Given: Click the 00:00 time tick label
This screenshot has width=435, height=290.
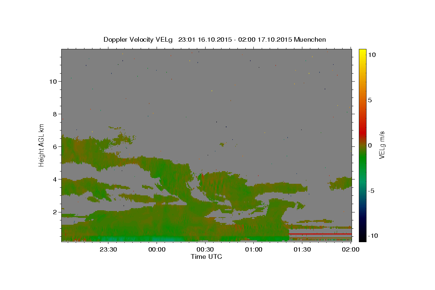Looking at the screenshot, I should coord(157,249).
